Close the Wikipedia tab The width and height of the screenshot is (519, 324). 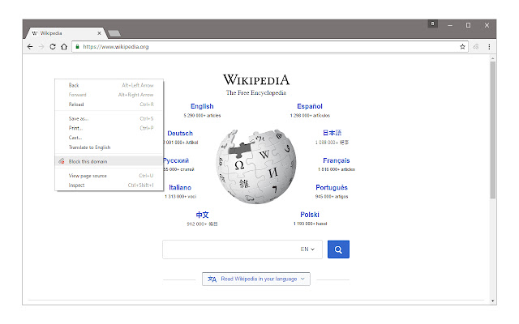point(99,33)
